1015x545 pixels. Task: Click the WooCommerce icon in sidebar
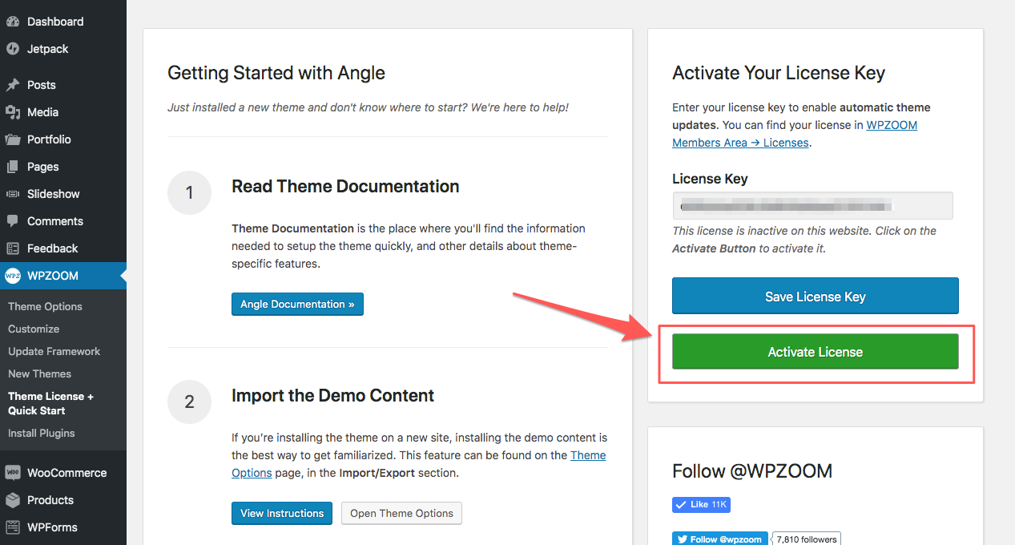coord(13,473)
